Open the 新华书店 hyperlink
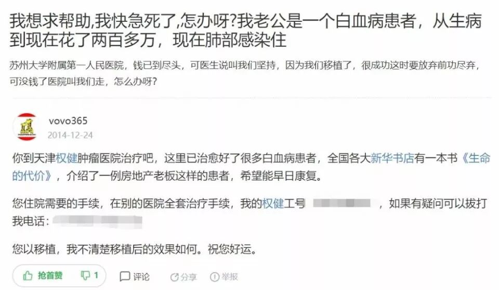 point(392,158)
